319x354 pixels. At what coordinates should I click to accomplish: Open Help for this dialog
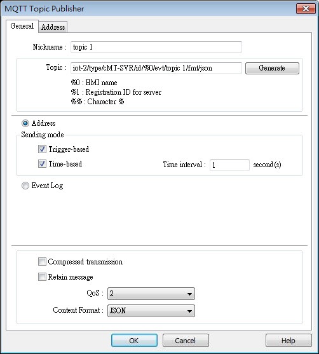click(288, 341)
